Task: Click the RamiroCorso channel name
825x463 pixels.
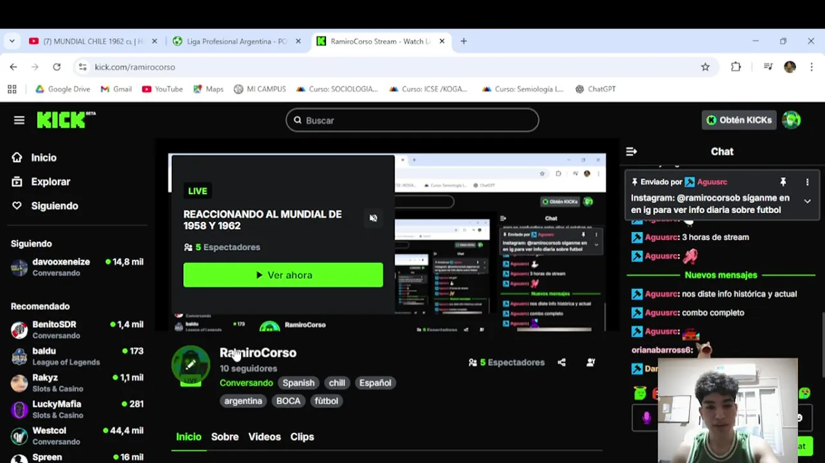Action: (x=258, y=353)
